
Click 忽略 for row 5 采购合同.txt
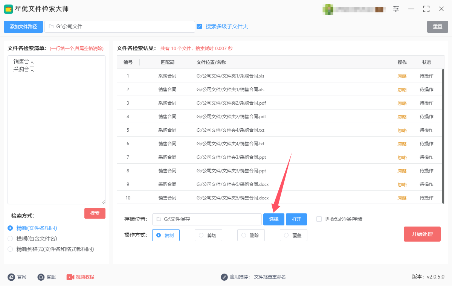click(x=402, y=130)
